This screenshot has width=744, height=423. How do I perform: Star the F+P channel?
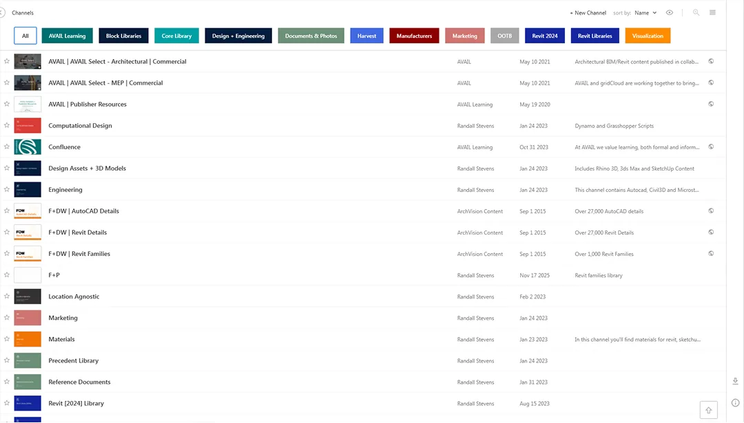click(7, 275)
